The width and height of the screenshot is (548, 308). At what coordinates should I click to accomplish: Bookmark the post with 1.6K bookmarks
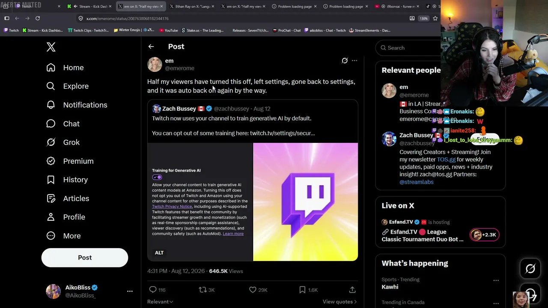(302, 290)
